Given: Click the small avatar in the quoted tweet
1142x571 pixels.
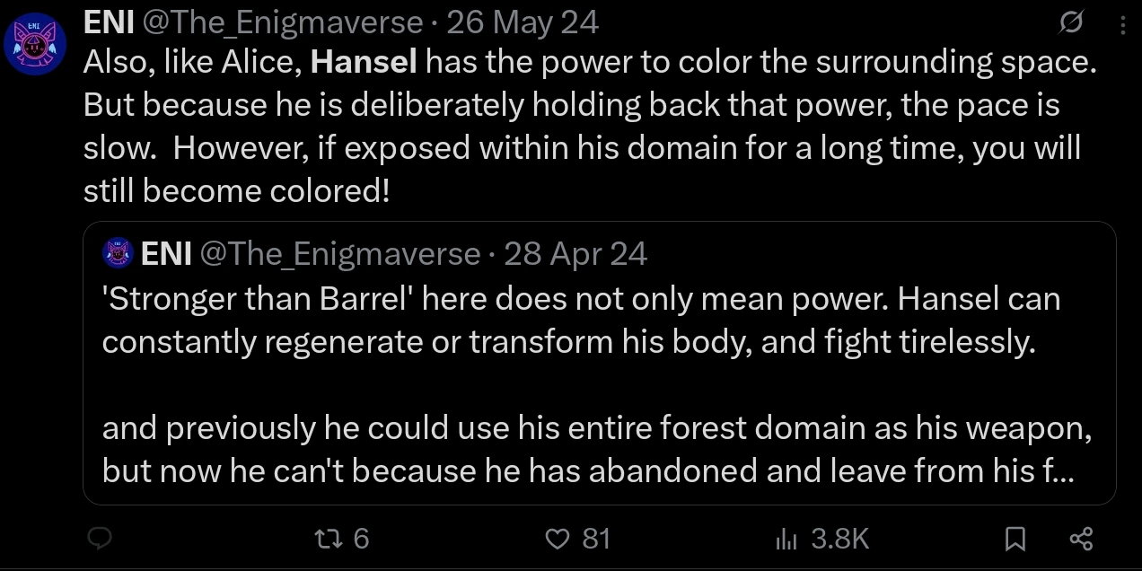Looking at the screenshot, I should tap(119, 254).
